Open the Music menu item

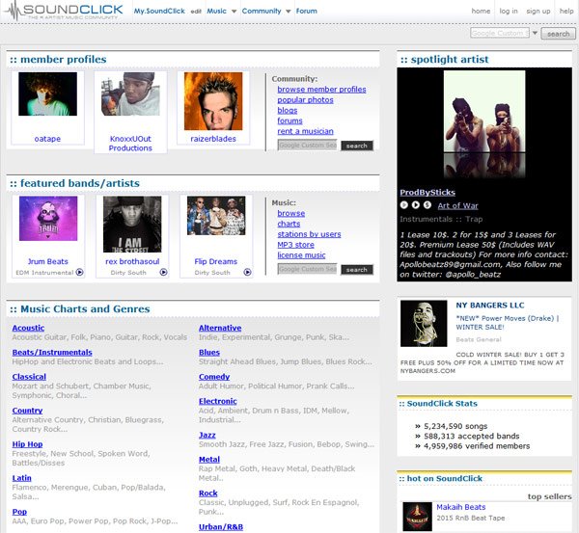pos(216,11)
